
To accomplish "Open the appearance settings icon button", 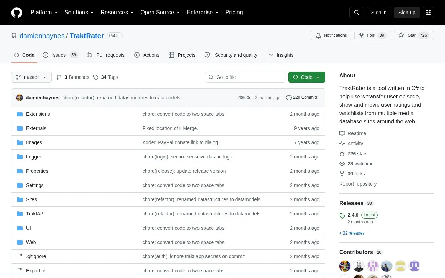I will (x=428, y=13).
